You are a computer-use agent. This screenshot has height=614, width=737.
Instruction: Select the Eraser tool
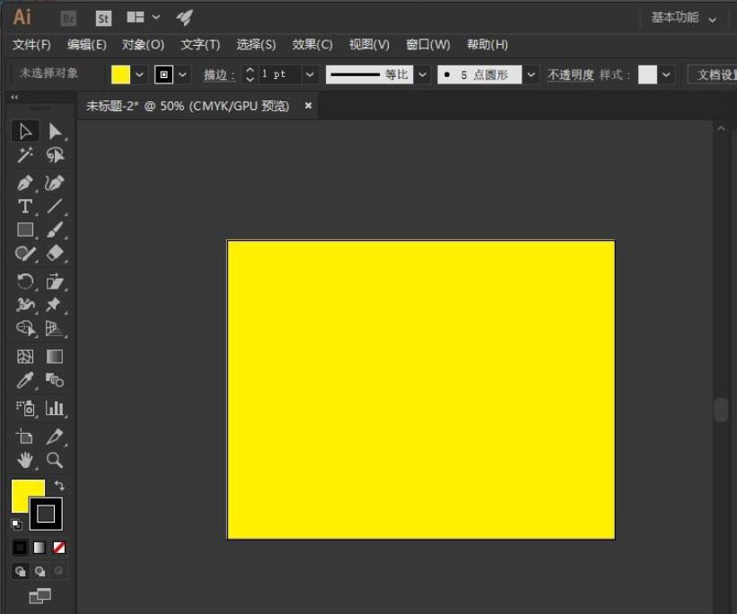55,254
